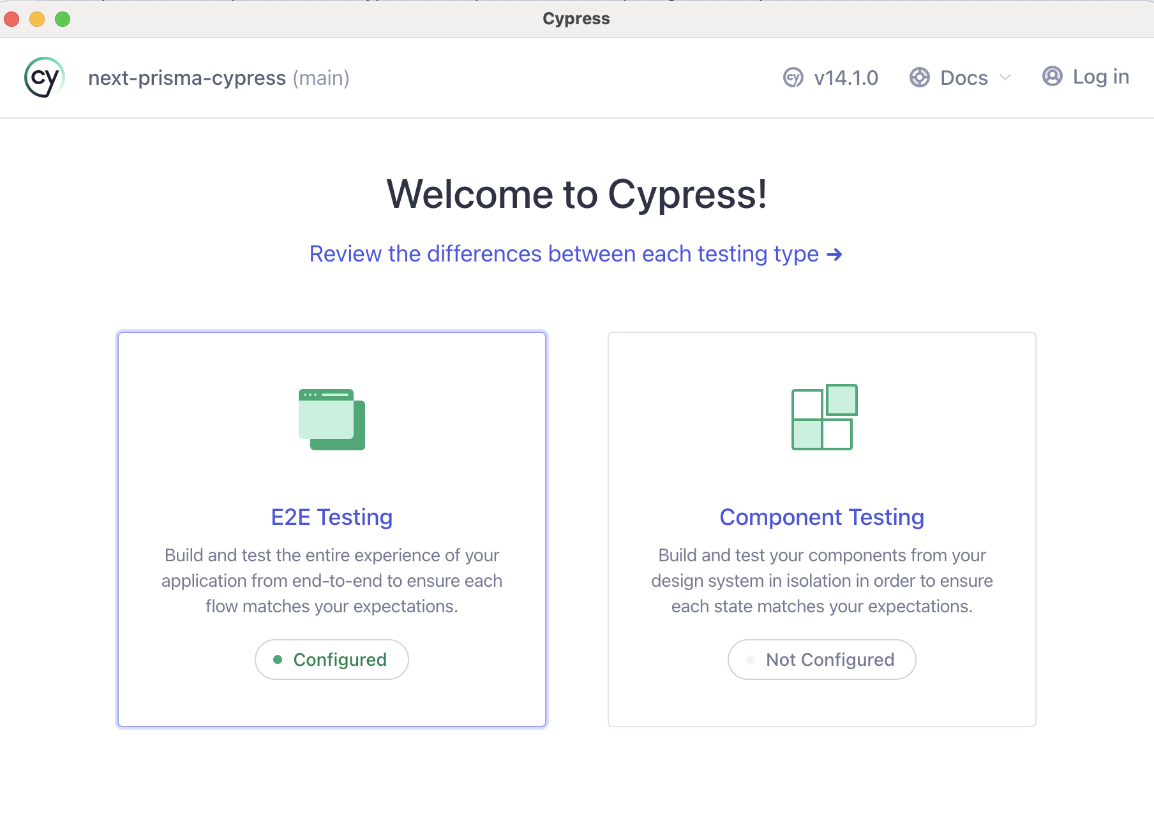This screenshot has width=1154, height=833.
Task: Click the Cypress icon beside v14.1.0
Action: tap(793, 78)
